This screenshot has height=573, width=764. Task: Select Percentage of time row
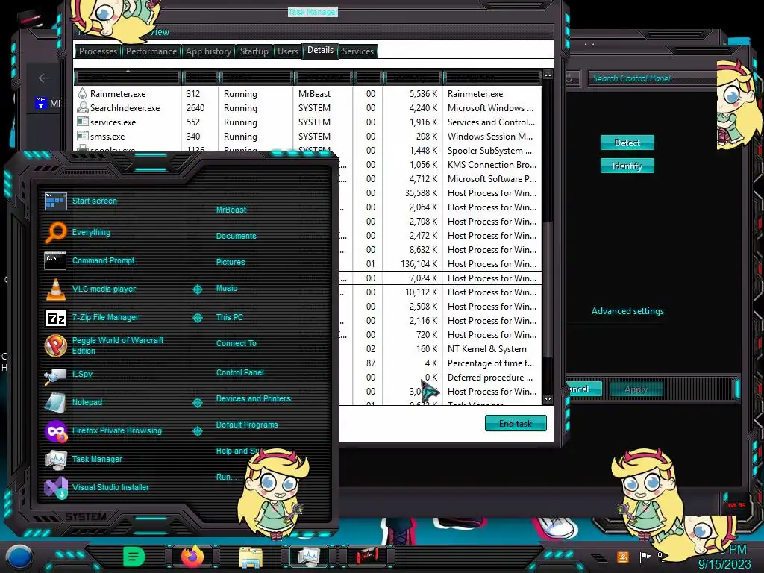[440, 363]
